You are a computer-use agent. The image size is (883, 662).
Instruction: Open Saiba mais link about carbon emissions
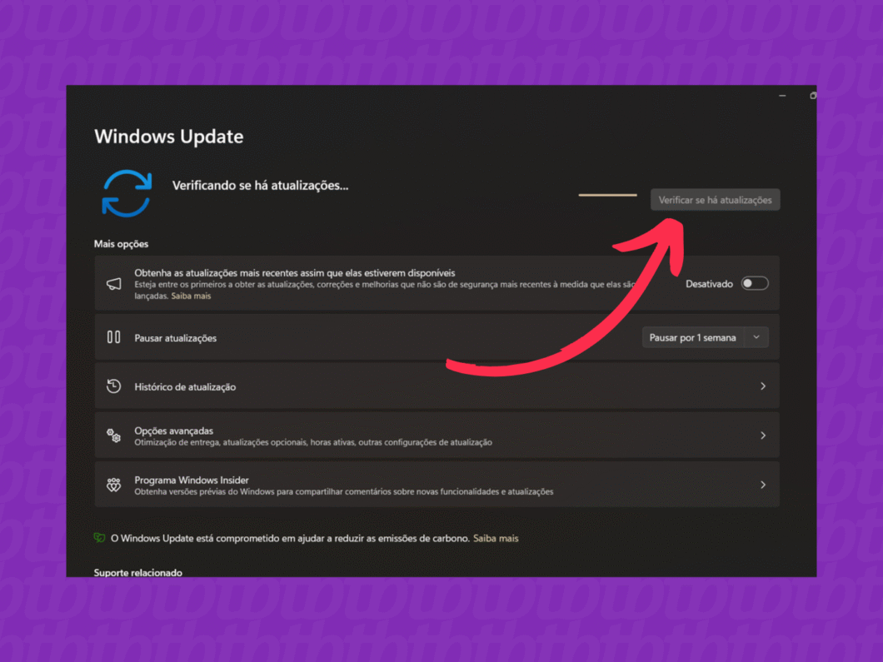tap(496, 538)
